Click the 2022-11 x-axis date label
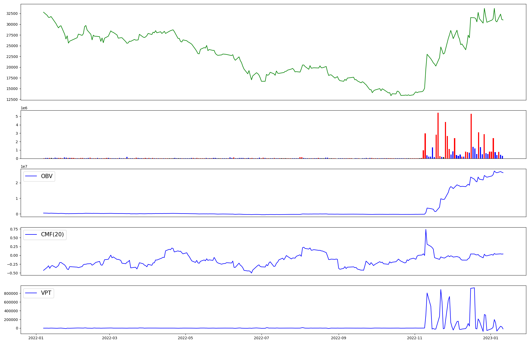The image size is (530, 344). pos(415,338)
